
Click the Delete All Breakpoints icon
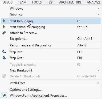tap(4, 76)
